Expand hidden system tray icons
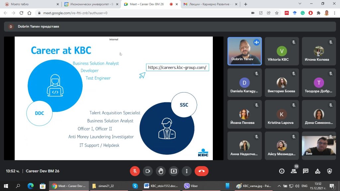This screenshot has width=340, height=191. [279, 186]
